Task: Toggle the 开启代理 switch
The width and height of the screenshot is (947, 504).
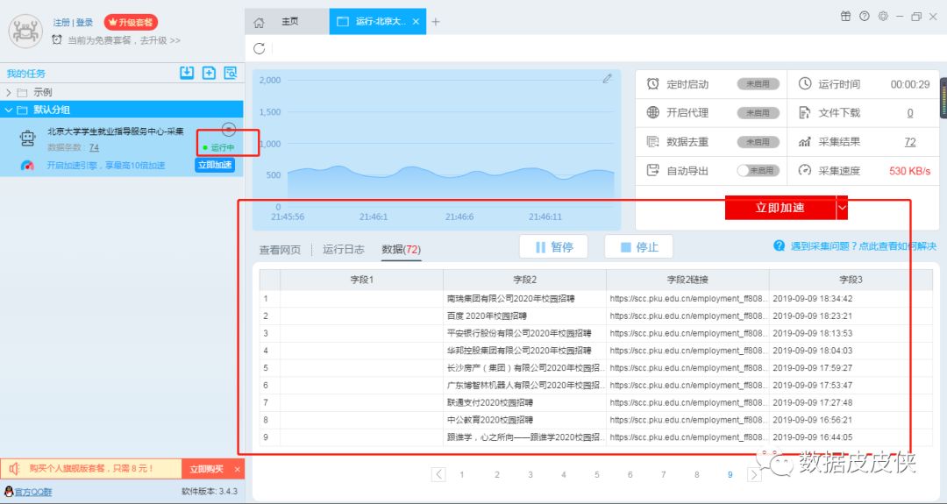Action: click(758, 113)
